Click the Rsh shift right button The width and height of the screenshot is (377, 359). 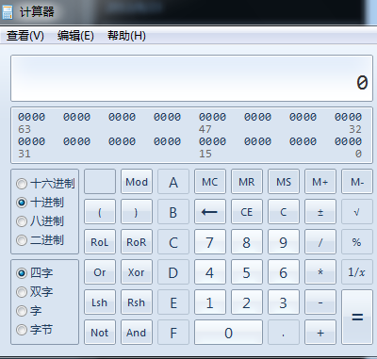coord(137,302)
